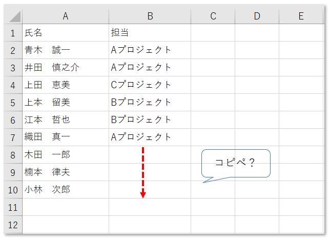Screen dimensions: 330x239
Task: Click the Bプロジェクト cell beside 上本 留美
Action: click(150, 103)
